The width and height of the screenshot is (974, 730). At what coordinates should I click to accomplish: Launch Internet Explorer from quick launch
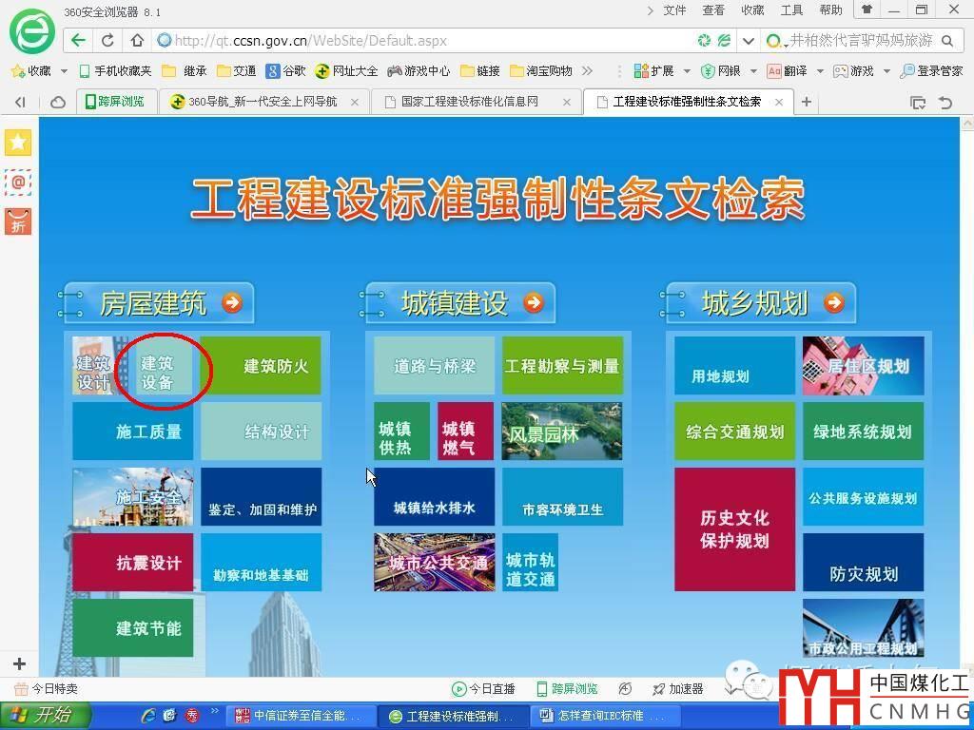[x=148, y=717]
